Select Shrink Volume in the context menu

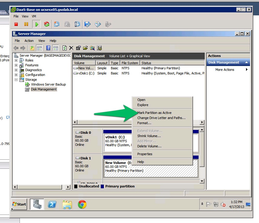click(x=162, y=136)
